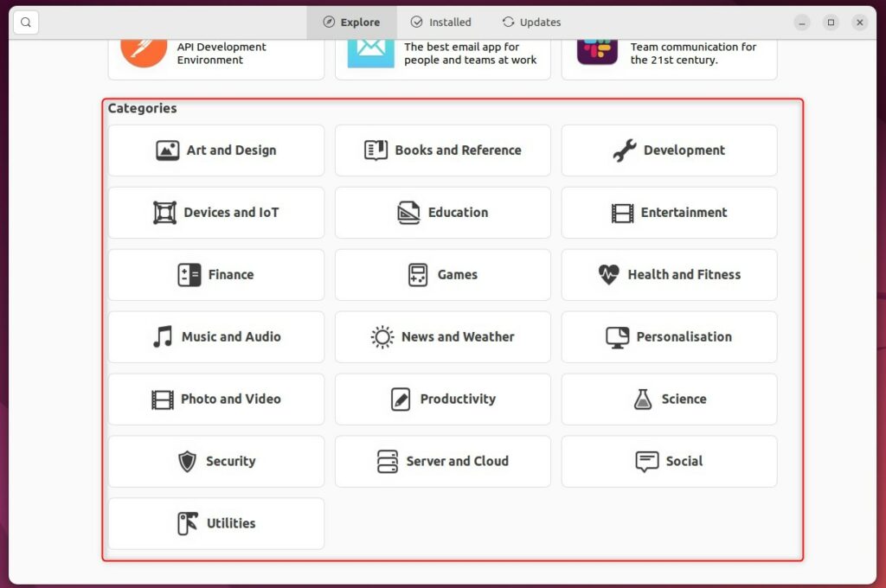Click the blue email app envelope icon
Viewport: 886px width, 588px height.
[x=370, y=53]
